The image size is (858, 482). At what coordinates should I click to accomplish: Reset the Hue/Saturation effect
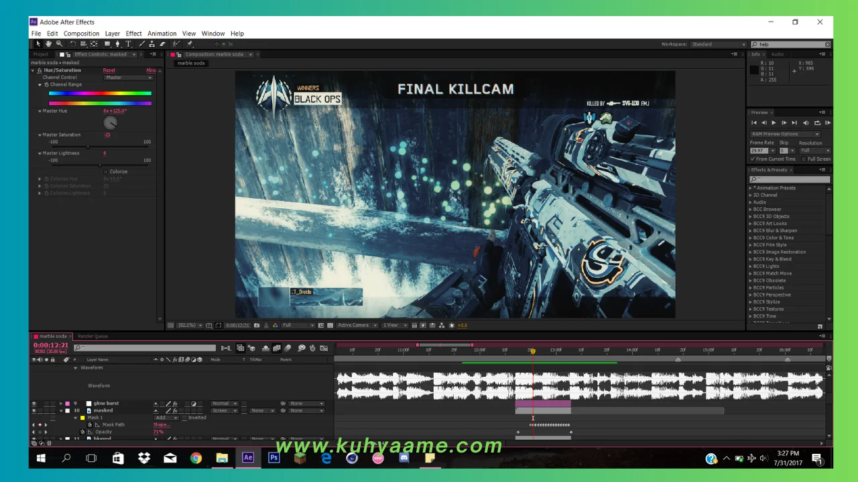[x=109, y=70]
